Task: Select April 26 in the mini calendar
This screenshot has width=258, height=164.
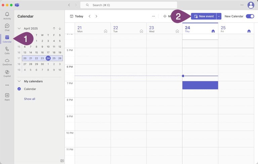Action: pyautogui.click(x=60, y=58)
